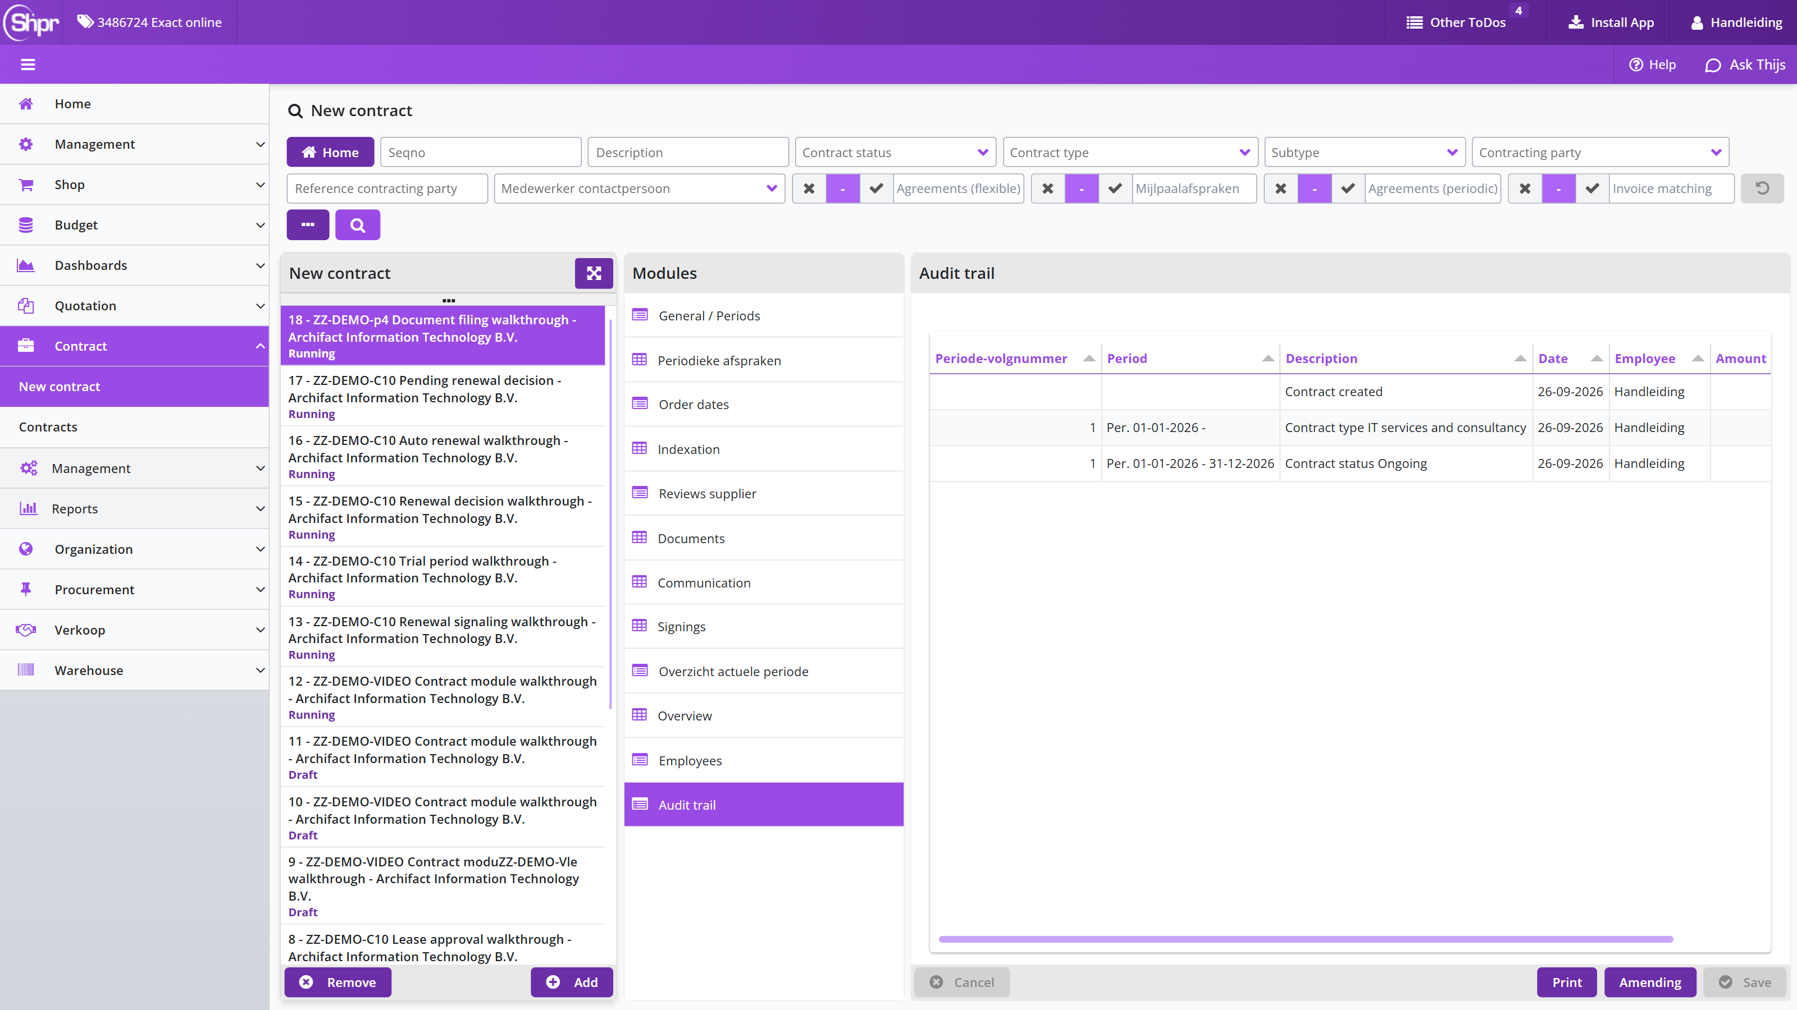The height and width of the screenshot is (1010, 1797).
Task: Open the Contract type dropdown
Action: click(1130, 152)
